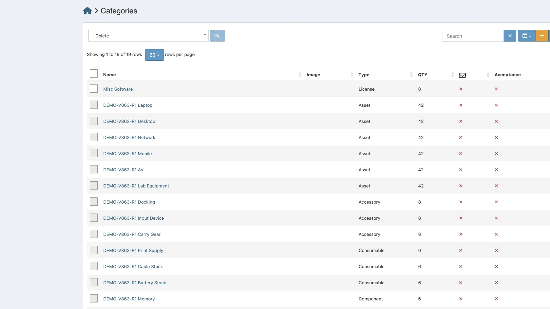Open DEMO-V863-R1 Mobile category
Image resolution: width=550 pixels, height=309 pixels.
tap(128, 153)
